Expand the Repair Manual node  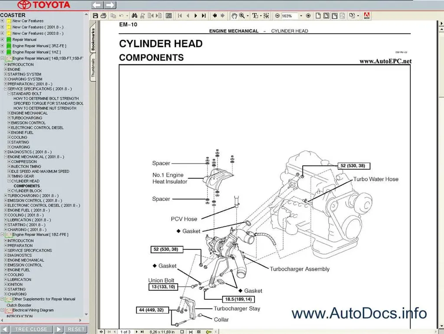[2, 39]
